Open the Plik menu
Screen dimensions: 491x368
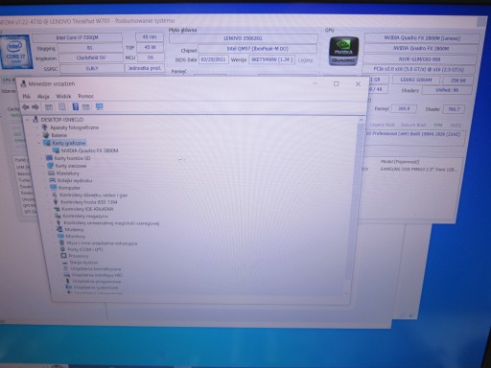pos(26,96)
